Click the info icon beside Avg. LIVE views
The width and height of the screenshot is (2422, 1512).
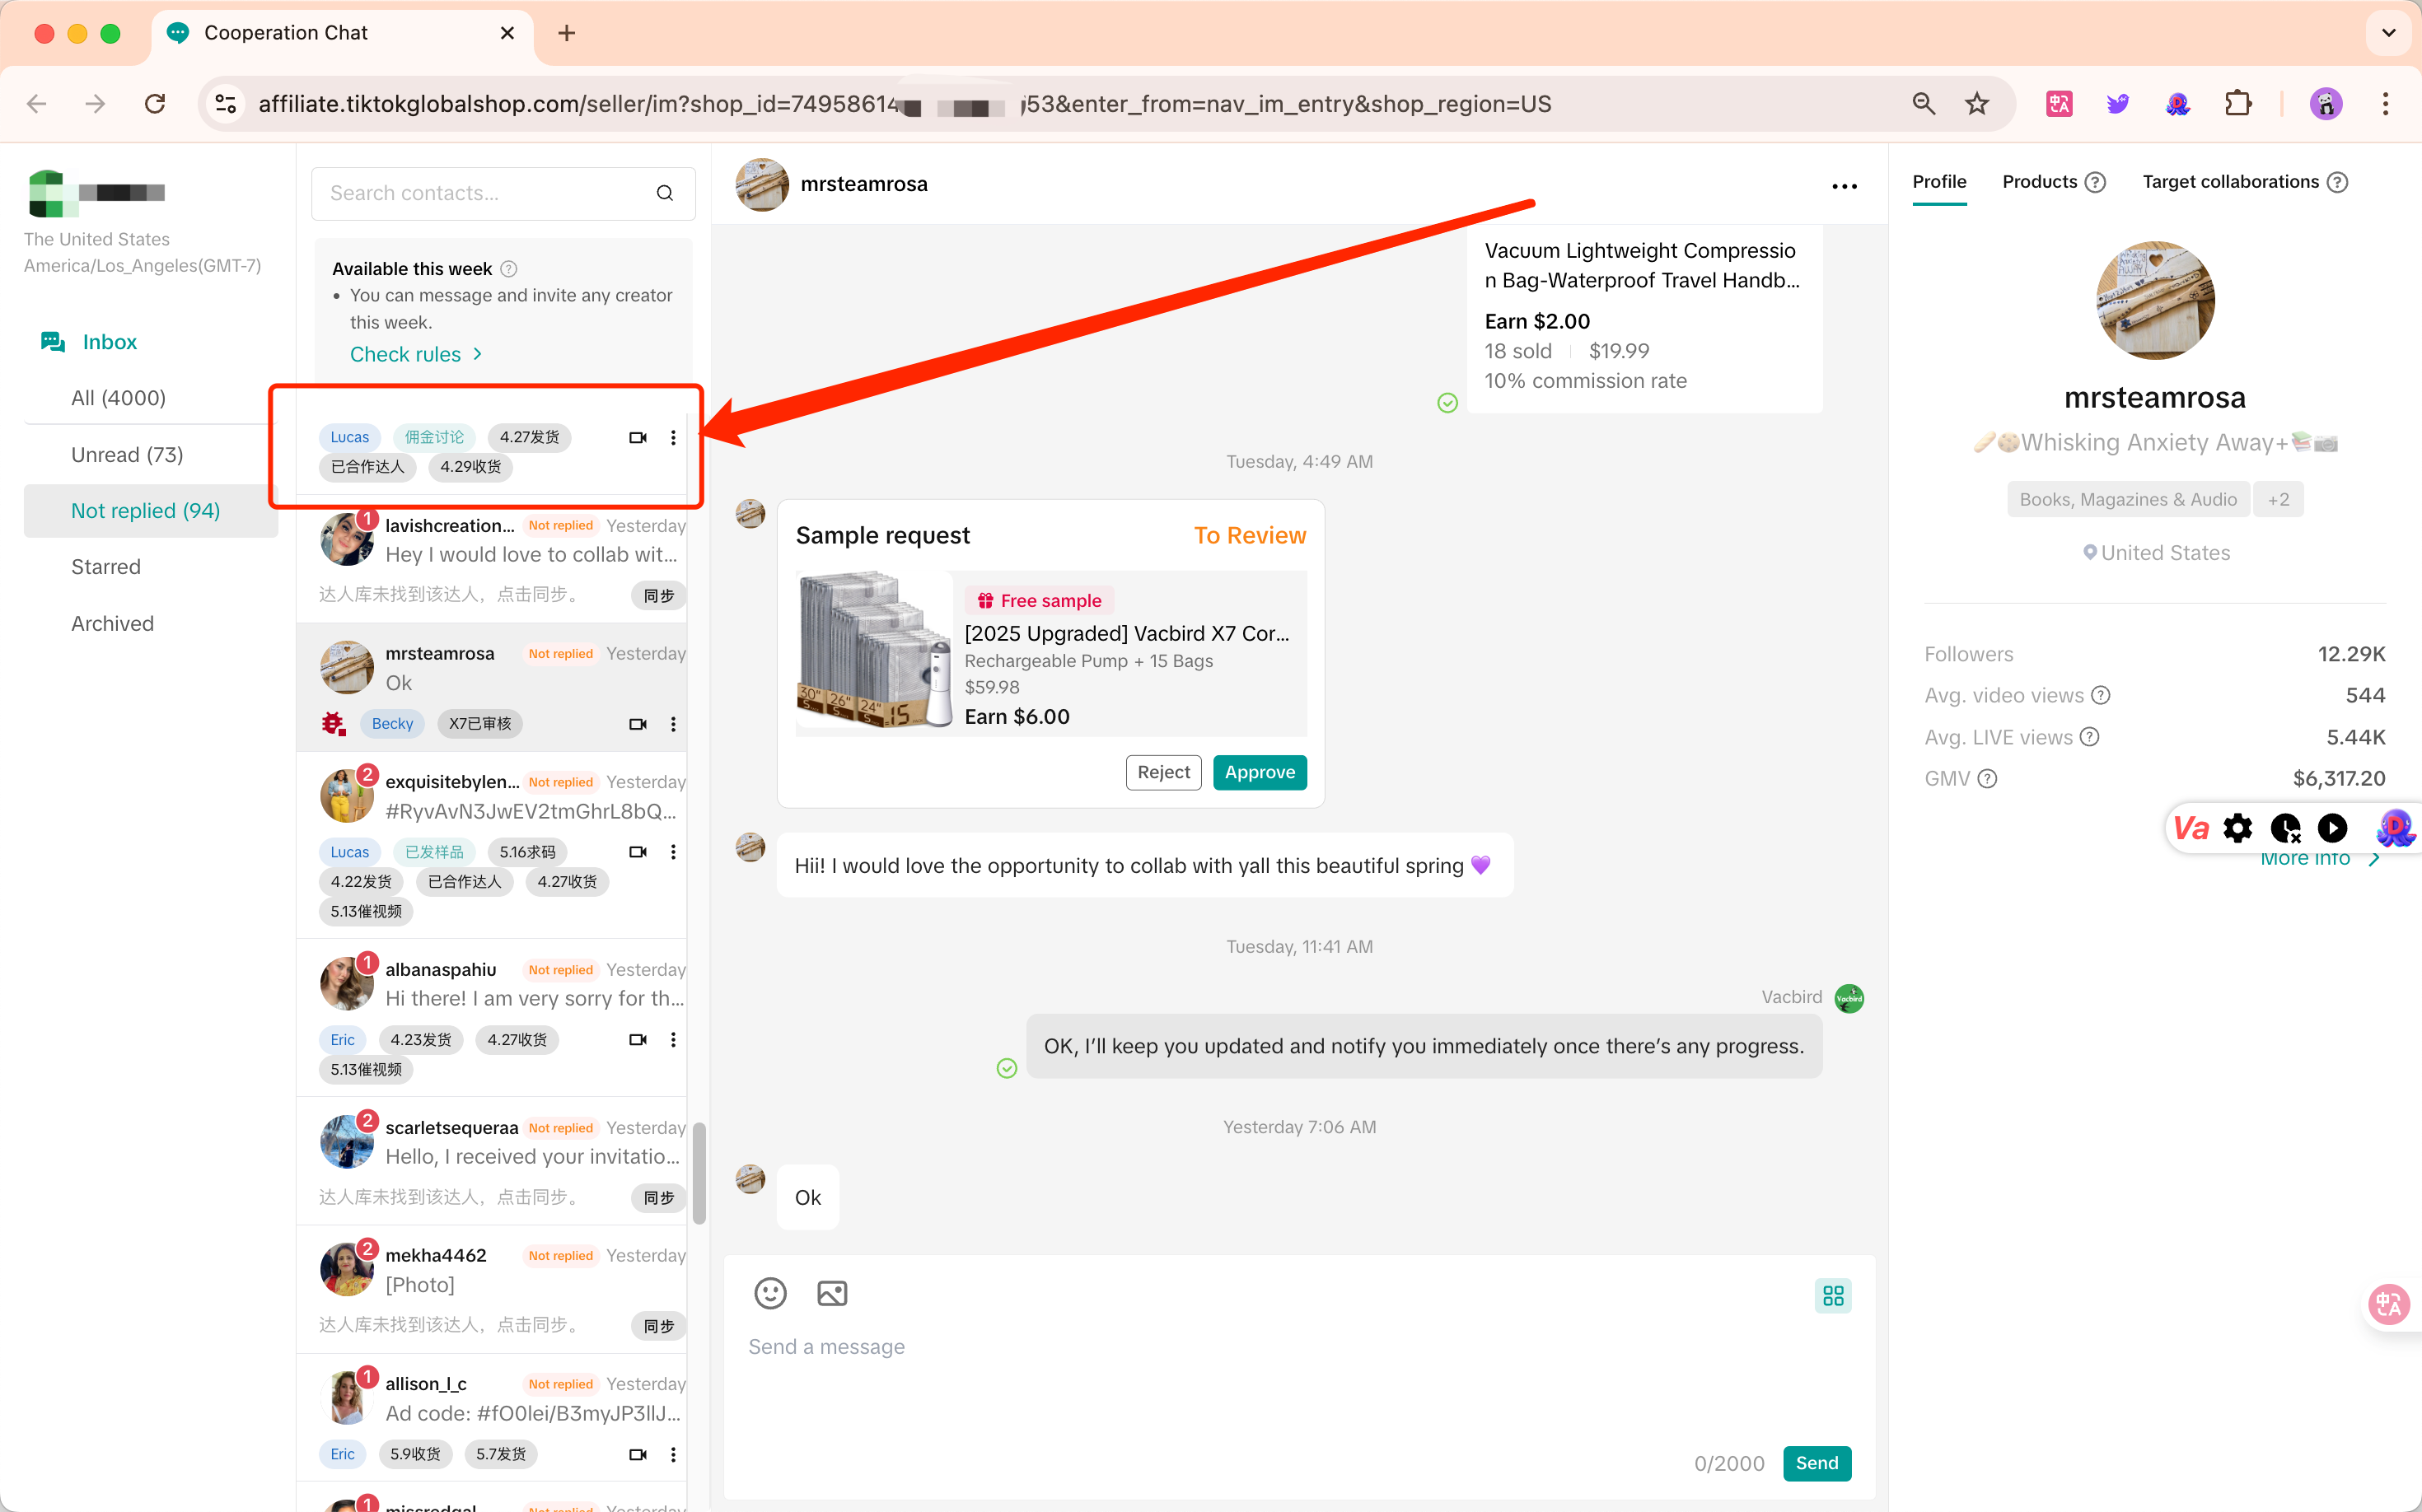[x=2090, y=737]
